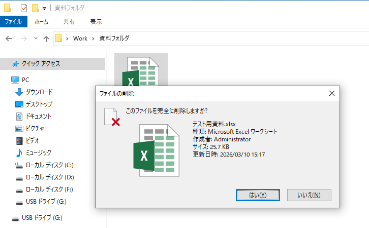Open the ホーム ribbon tab
Viewport: 369px width, 228px height.
coord(41,22)
